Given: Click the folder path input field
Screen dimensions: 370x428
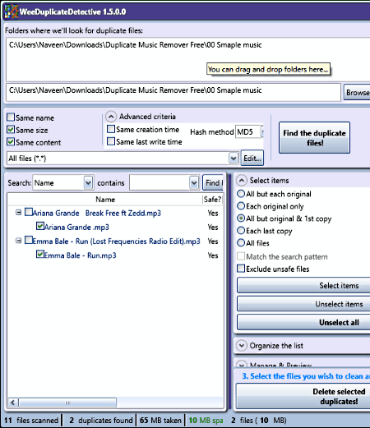Looking at the screenshot, I should (173, 92).
